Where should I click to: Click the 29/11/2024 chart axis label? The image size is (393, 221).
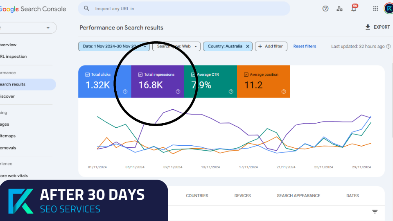coord(361,167)
